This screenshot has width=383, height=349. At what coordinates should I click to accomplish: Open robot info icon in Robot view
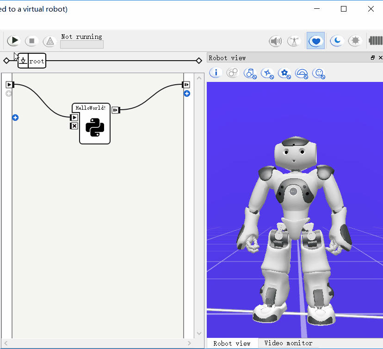(216, 73)
